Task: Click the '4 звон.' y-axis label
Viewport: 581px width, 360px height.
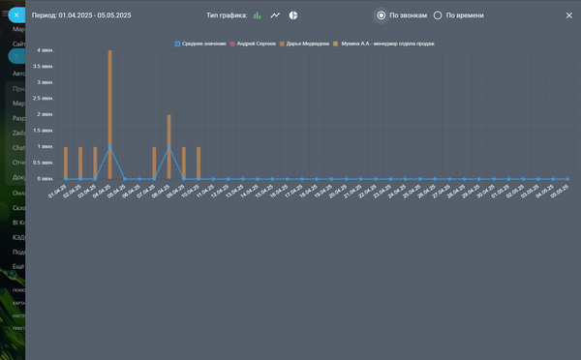Action: (46, 50)
